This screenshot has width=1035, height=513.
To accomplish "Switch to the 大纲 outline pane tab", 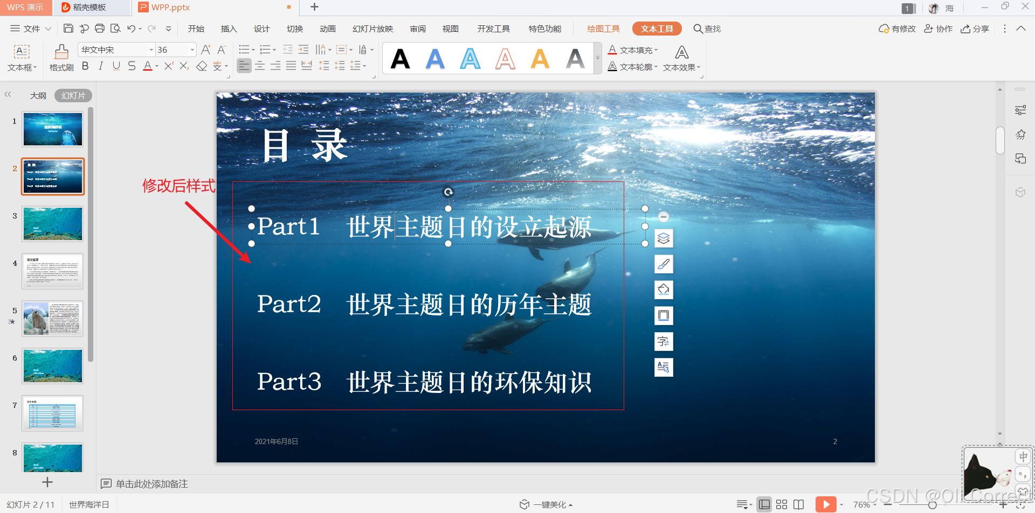I will click(38, 95).
